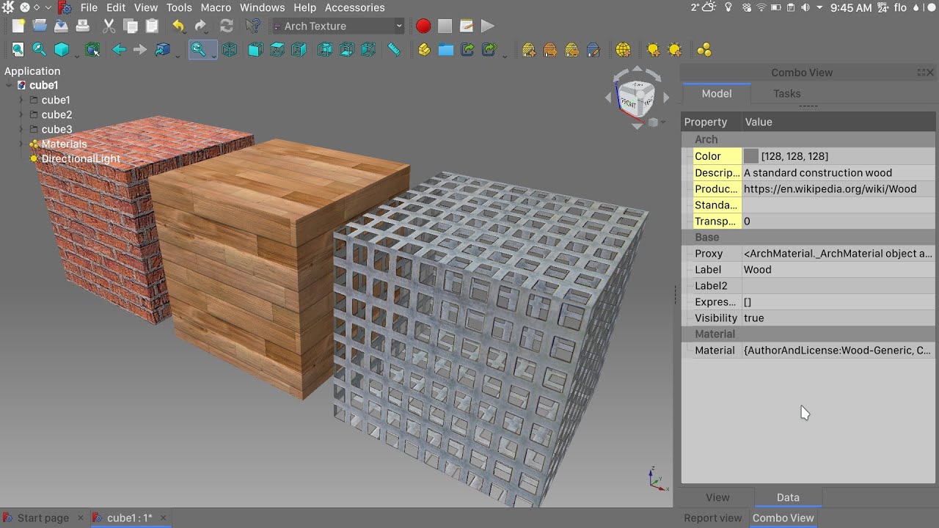Screen dimensions: 939x528
Task: Click the Make link icon
Action: click(468, 50)
